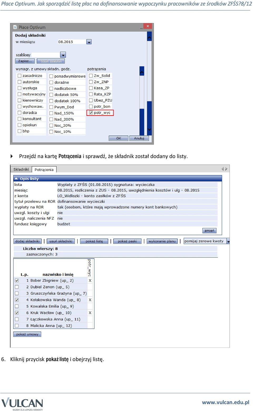Click the X mark in Bober Zbigniew row
Image resolution: width=253 pixels, height=411 pixels.
tap(90, 280)
